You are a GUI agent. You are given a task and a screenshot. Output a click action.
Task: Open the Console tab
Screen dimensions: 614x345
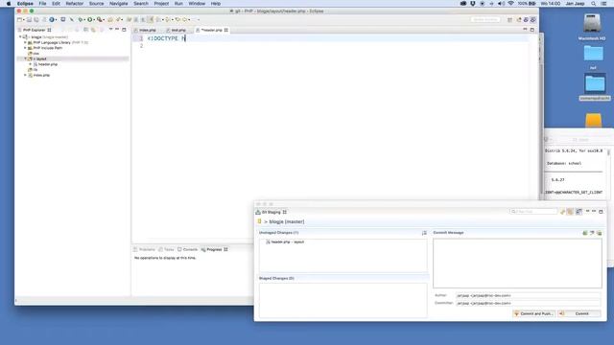pyautogui.click(x=188, y=249)
